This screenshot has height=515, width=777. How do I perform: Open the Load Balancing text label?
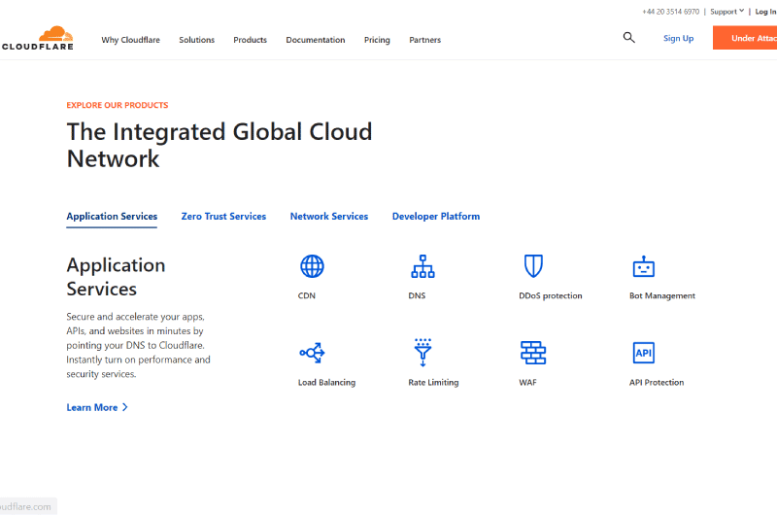click(x=326, y=382)
